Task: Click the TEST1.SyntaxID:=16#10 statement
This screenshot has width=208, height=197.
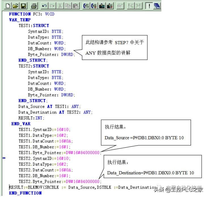Action: [x=44, y=130]
